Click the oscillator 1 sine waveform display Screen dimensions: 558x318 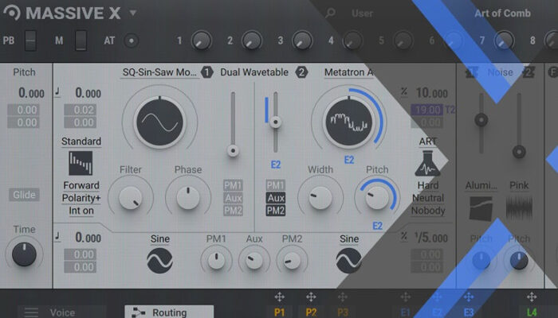pyautogui.click(x=160, y=121)
